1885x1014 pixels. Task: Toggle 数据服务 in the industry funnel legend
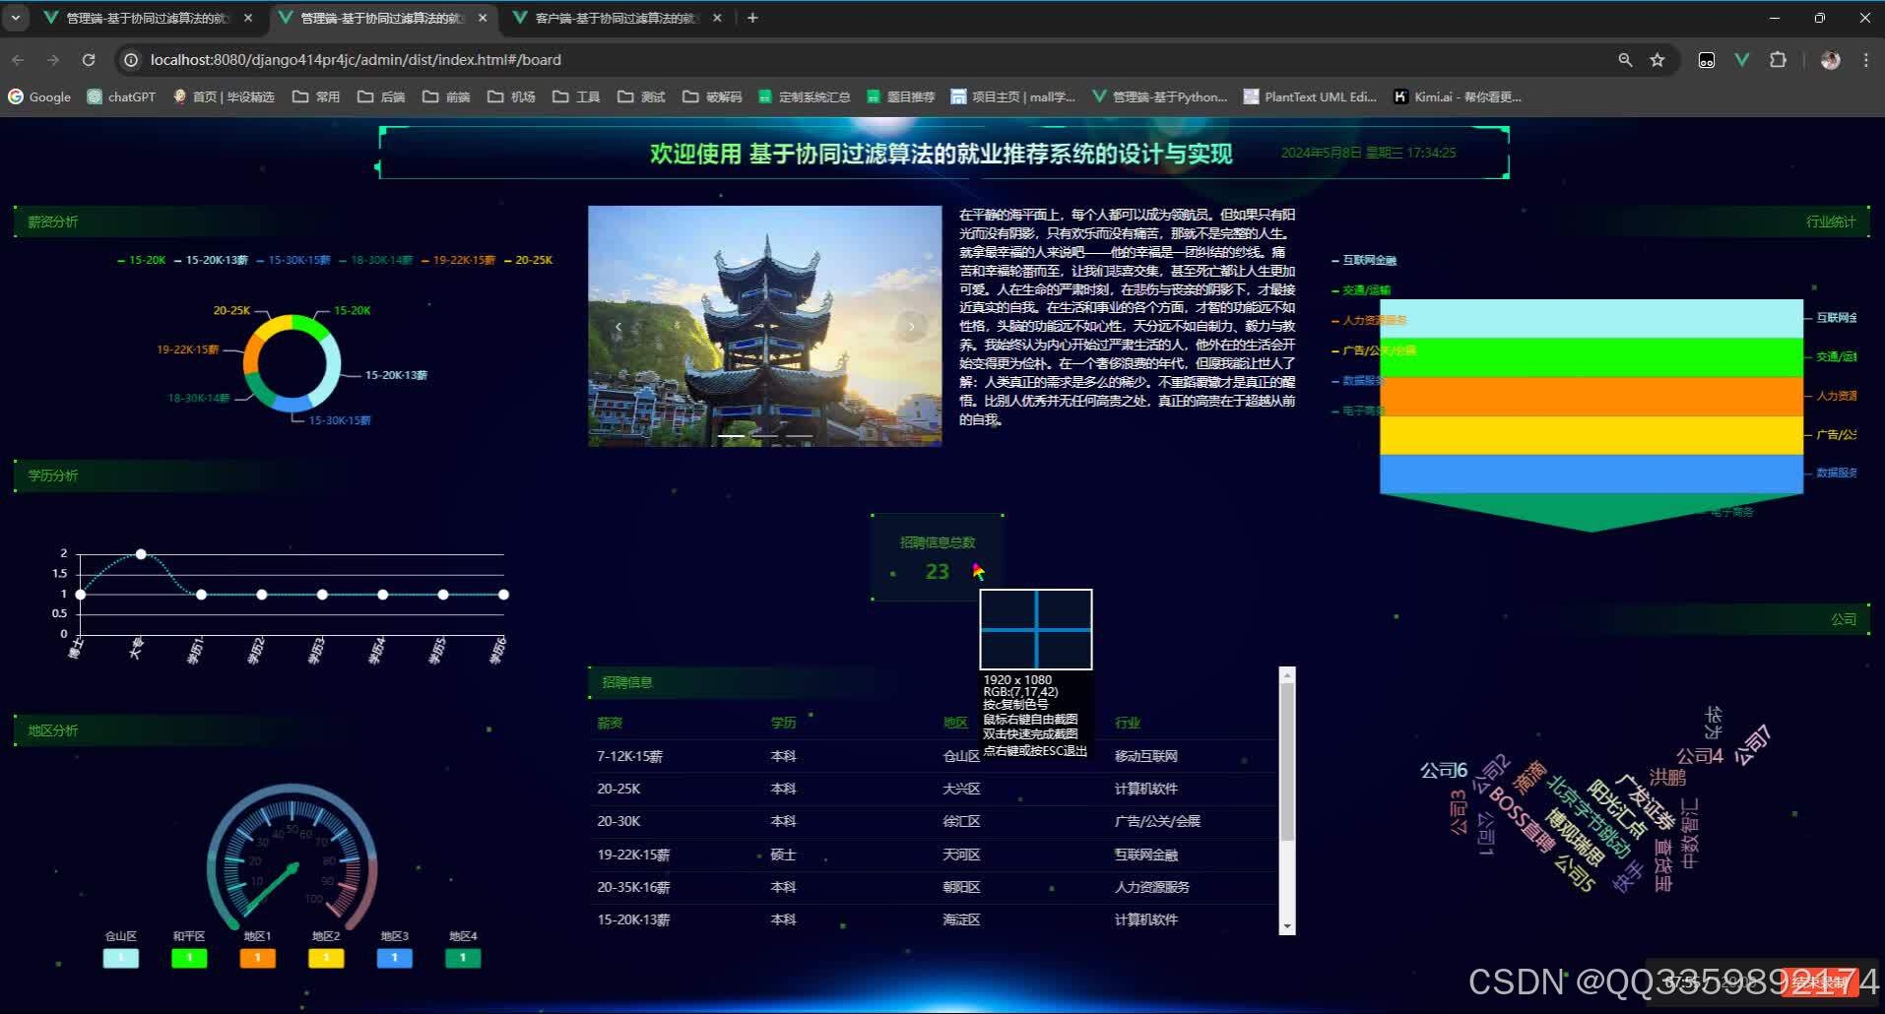[x=1357, y=380]
